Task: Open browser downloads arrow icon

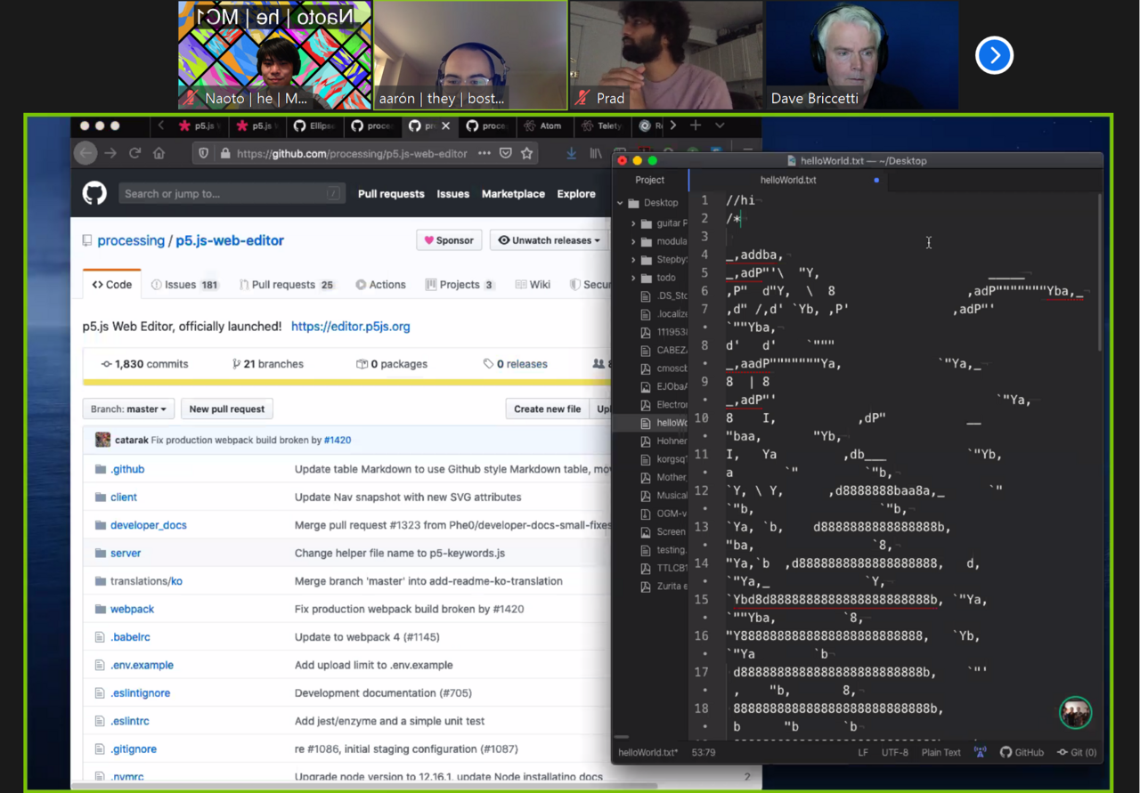Action: 571,153
